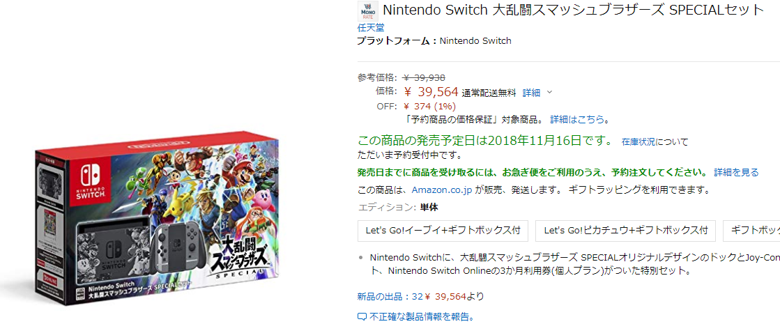Click 不正確な製品情報を報告 text link
The width and height of the screenshot is (780, 324).
(x=422, y=317)
